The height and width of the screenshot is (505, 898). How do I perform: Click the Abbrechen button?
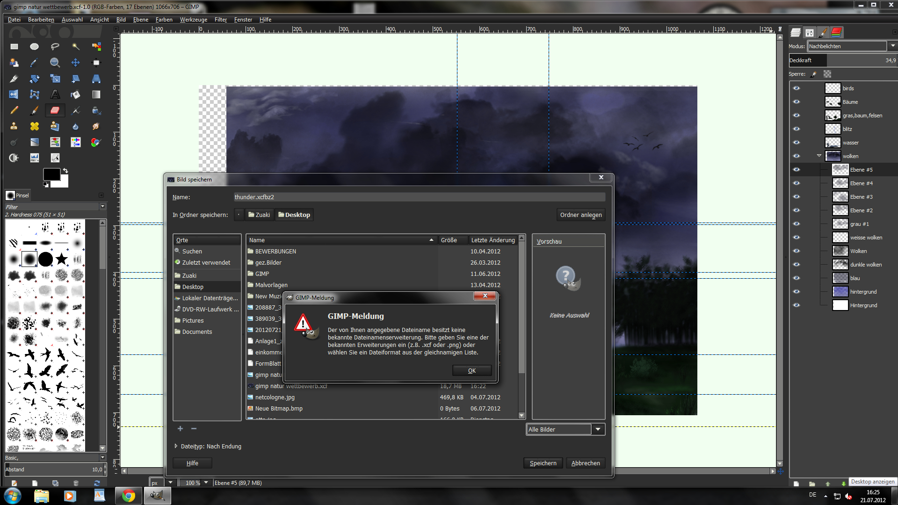[x=586, y=463]
